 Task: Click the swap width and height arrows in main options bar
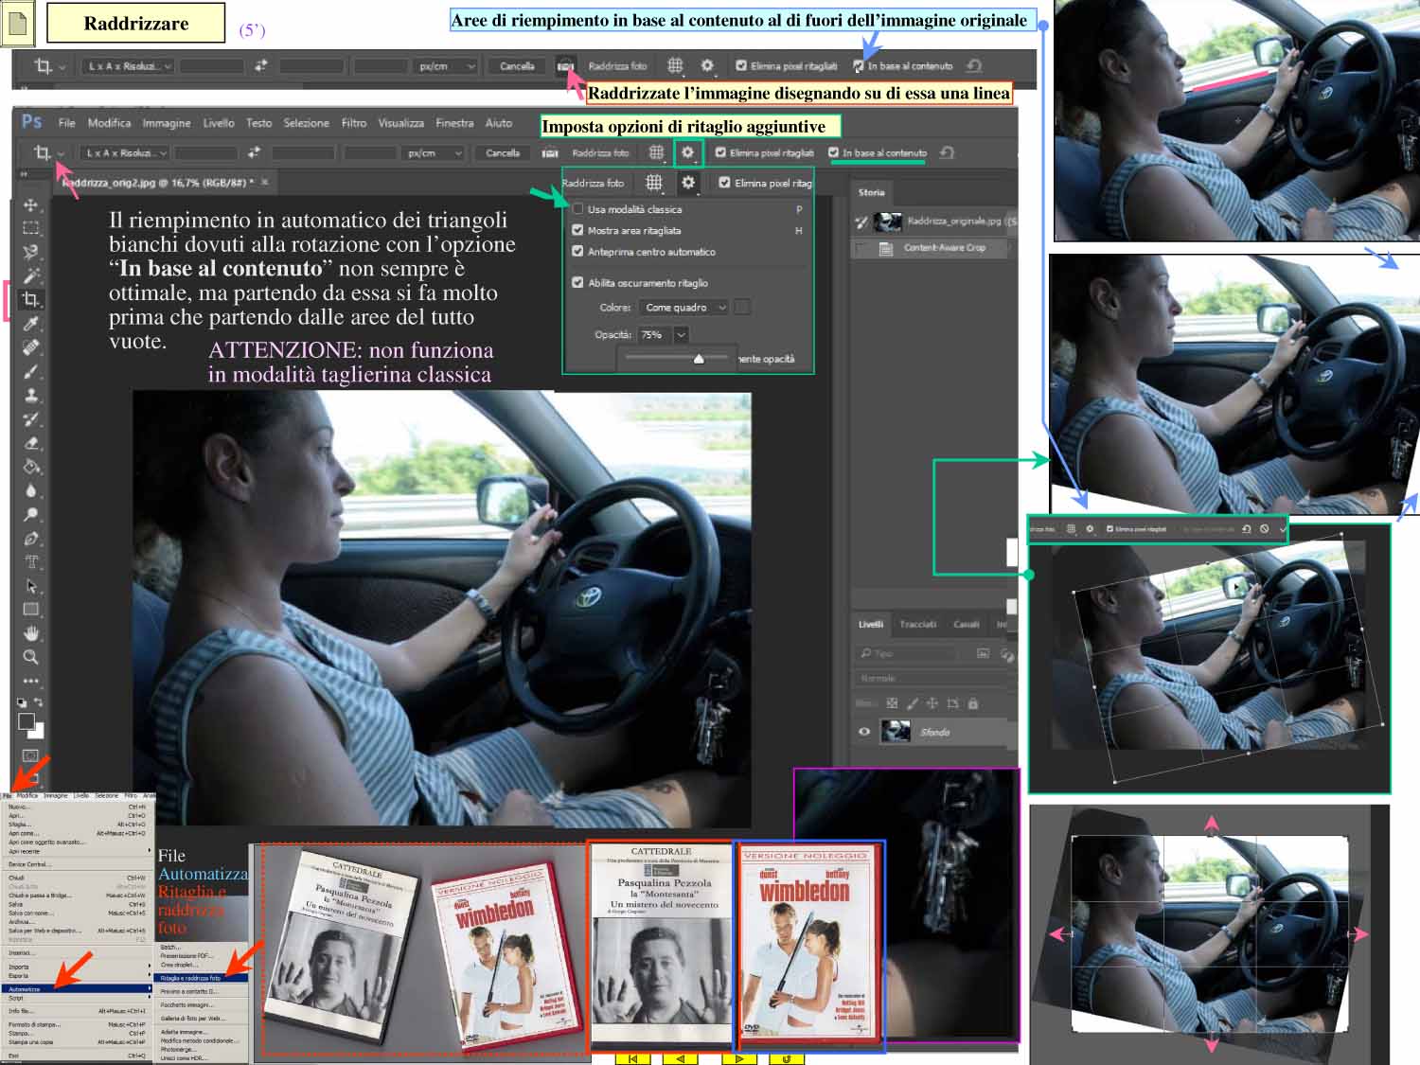pyautogui.click(x=254, y=152)
